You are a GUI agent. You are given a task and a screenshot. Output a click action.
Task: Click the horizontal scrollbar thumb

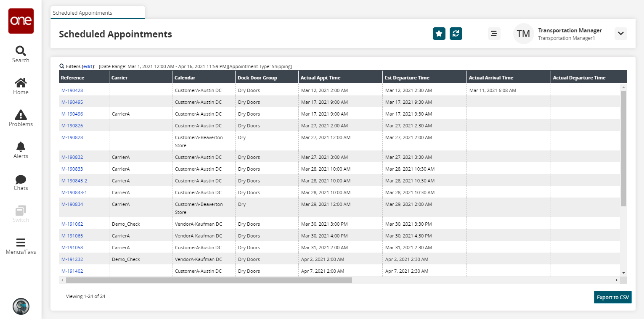[x=209, y=280]
